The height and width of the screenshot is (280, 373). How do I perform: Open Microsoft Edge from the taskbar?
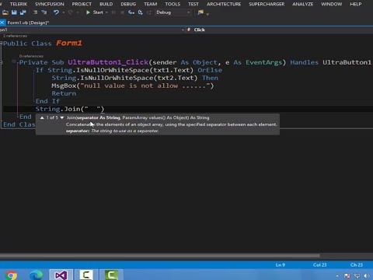[x=37, y=275]
